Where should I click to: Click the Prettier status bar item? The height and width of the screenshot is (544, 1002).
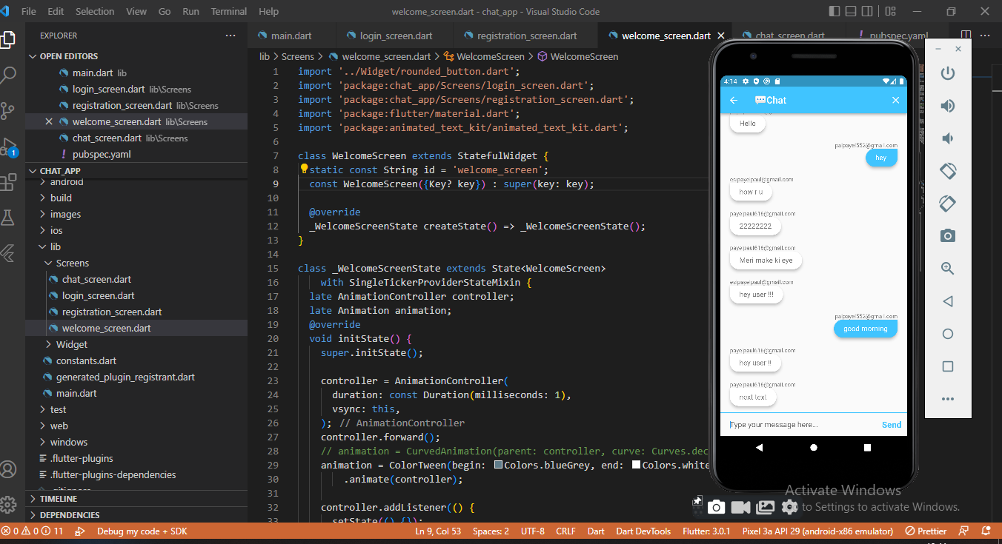pos(926,531)
